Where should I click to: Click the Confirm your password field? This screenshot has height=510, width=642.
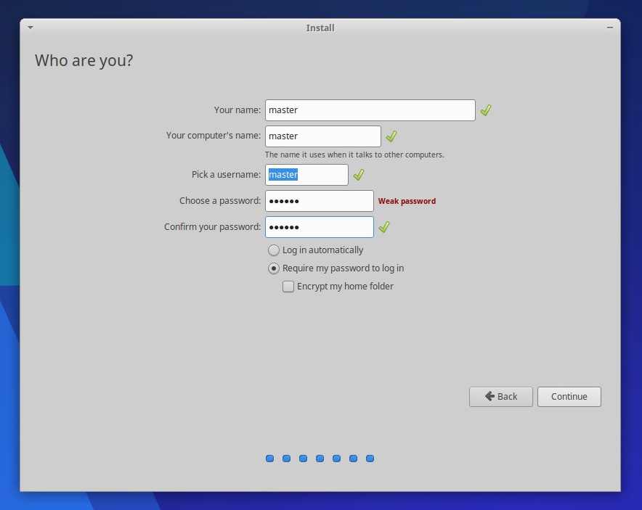(x=320, y=227)
